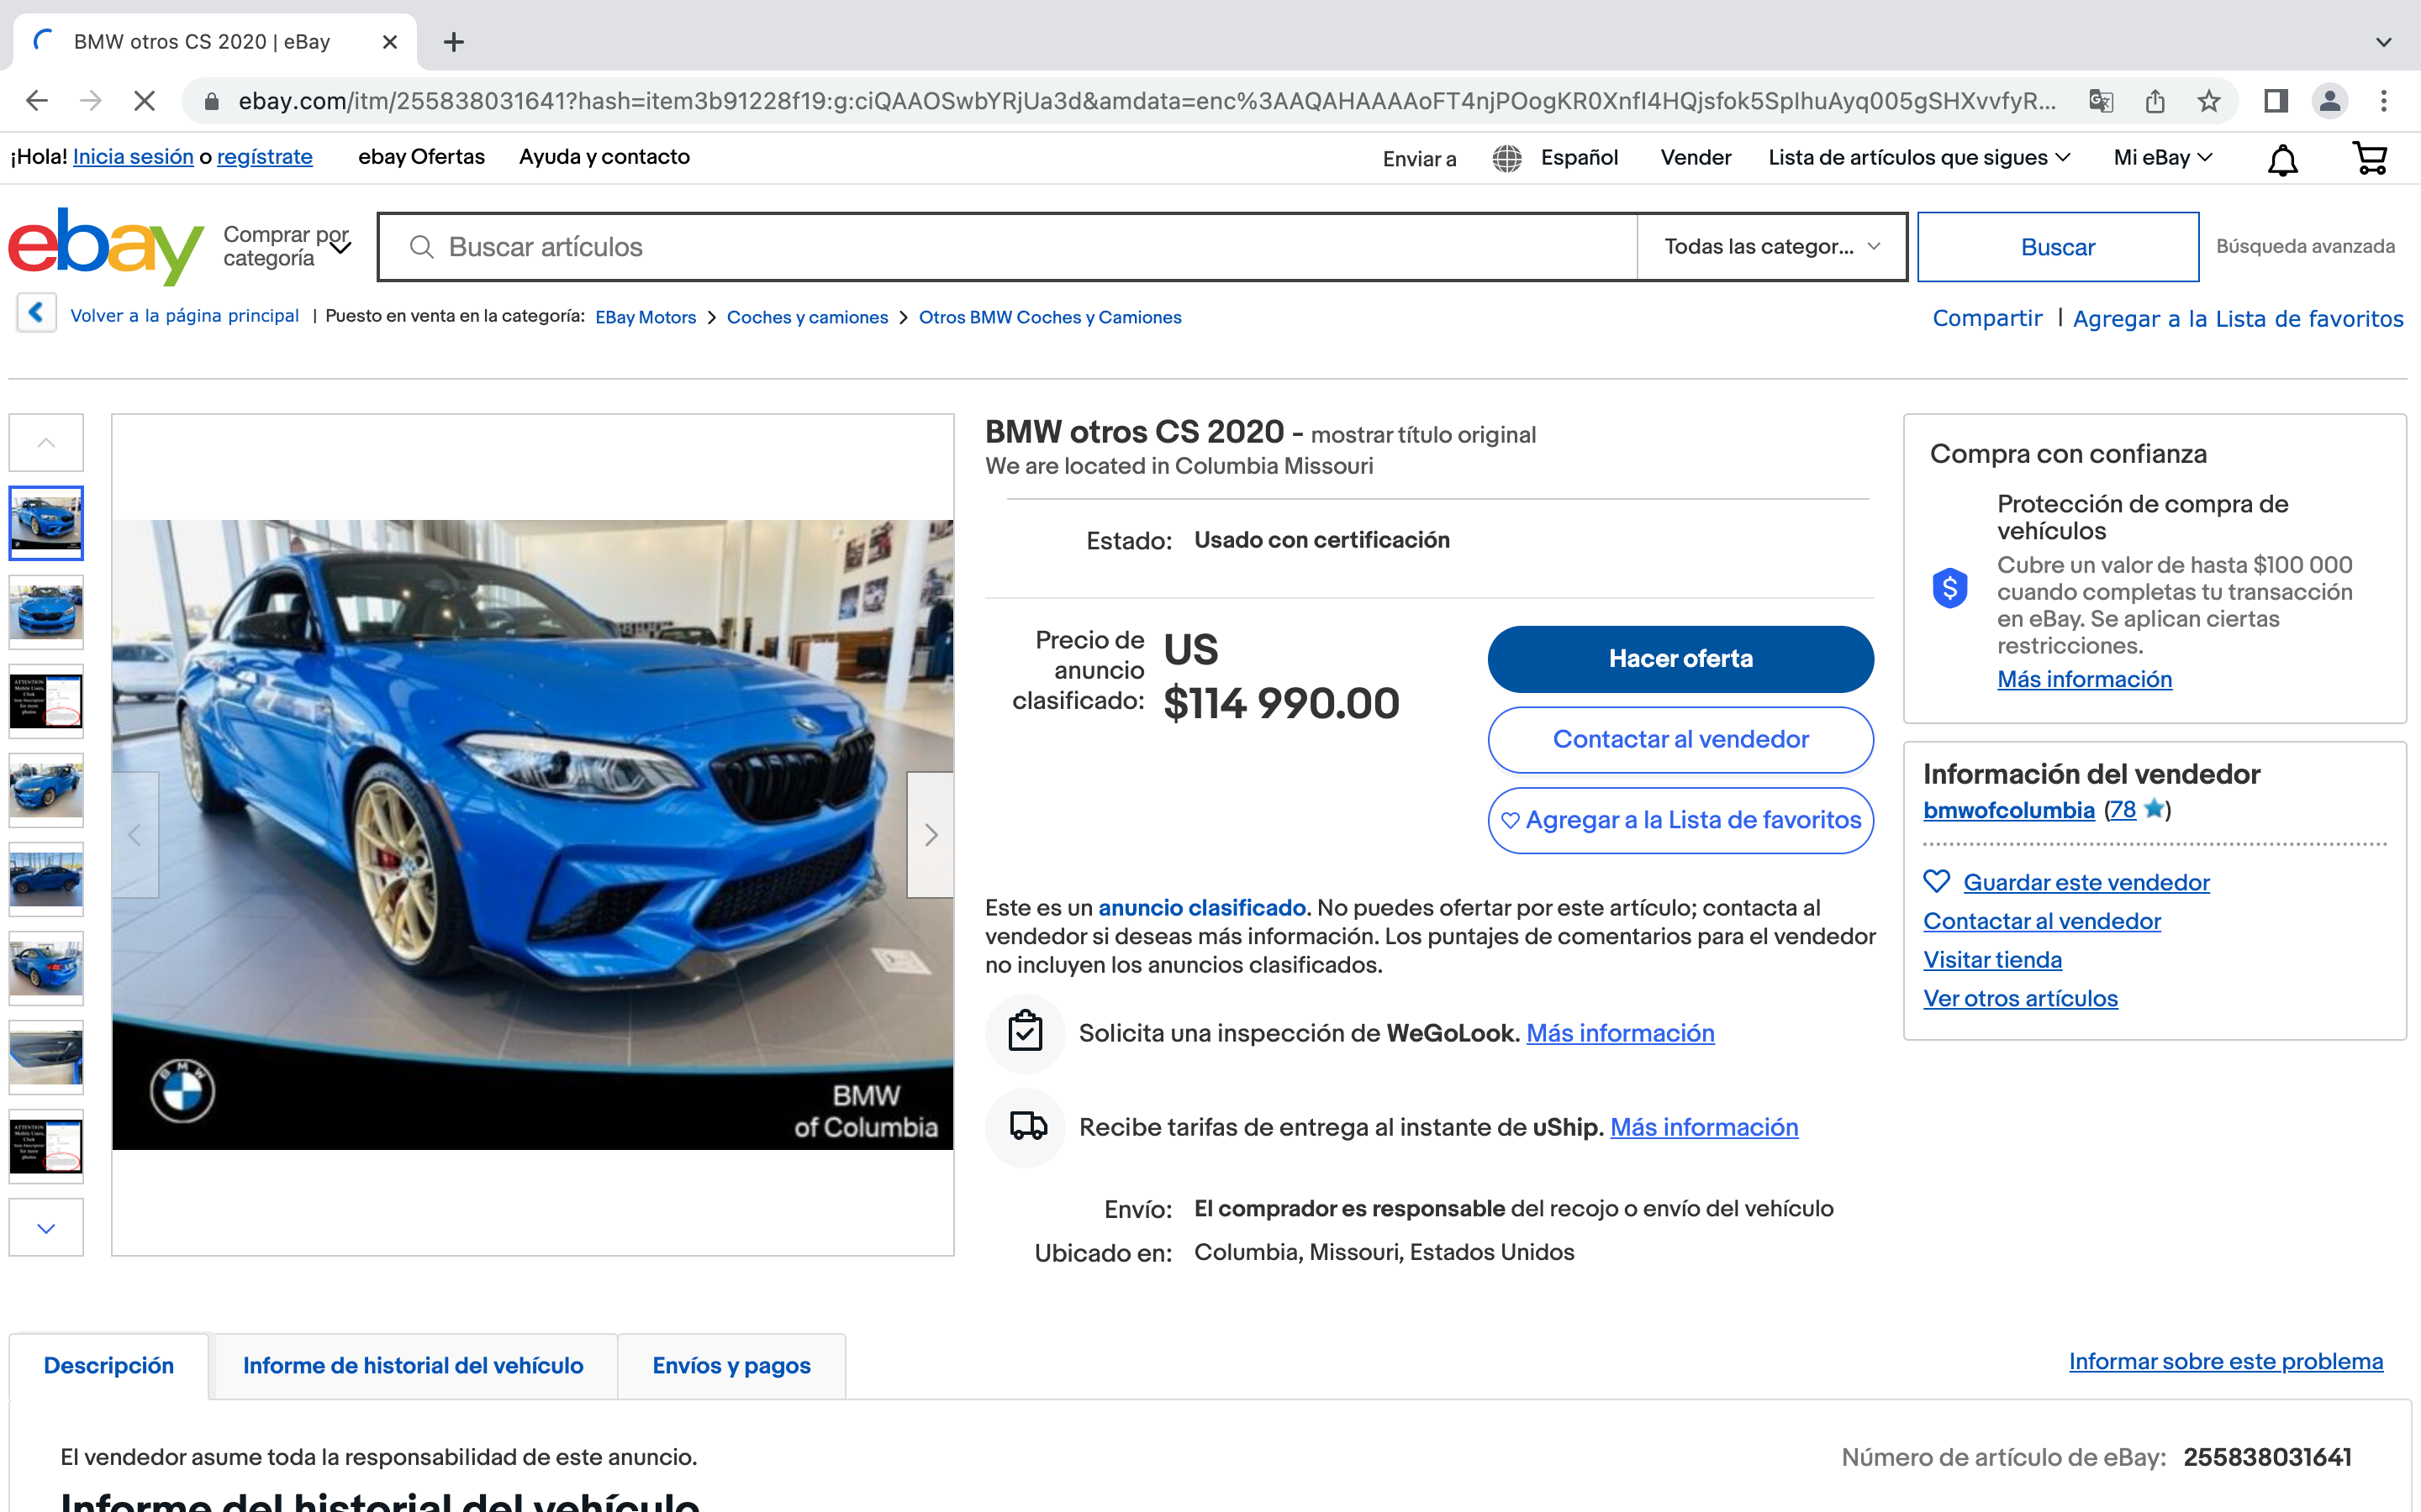The height and width of the screenshot is (1512, 2421).
Task: Open Ayuda y contacto menu item
Action: [x=604, y=157]
